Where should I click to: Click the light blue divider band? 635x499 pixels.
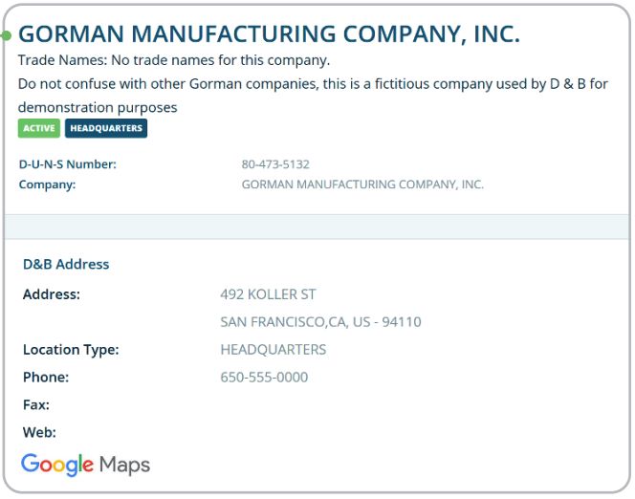[x=317, y=227]
